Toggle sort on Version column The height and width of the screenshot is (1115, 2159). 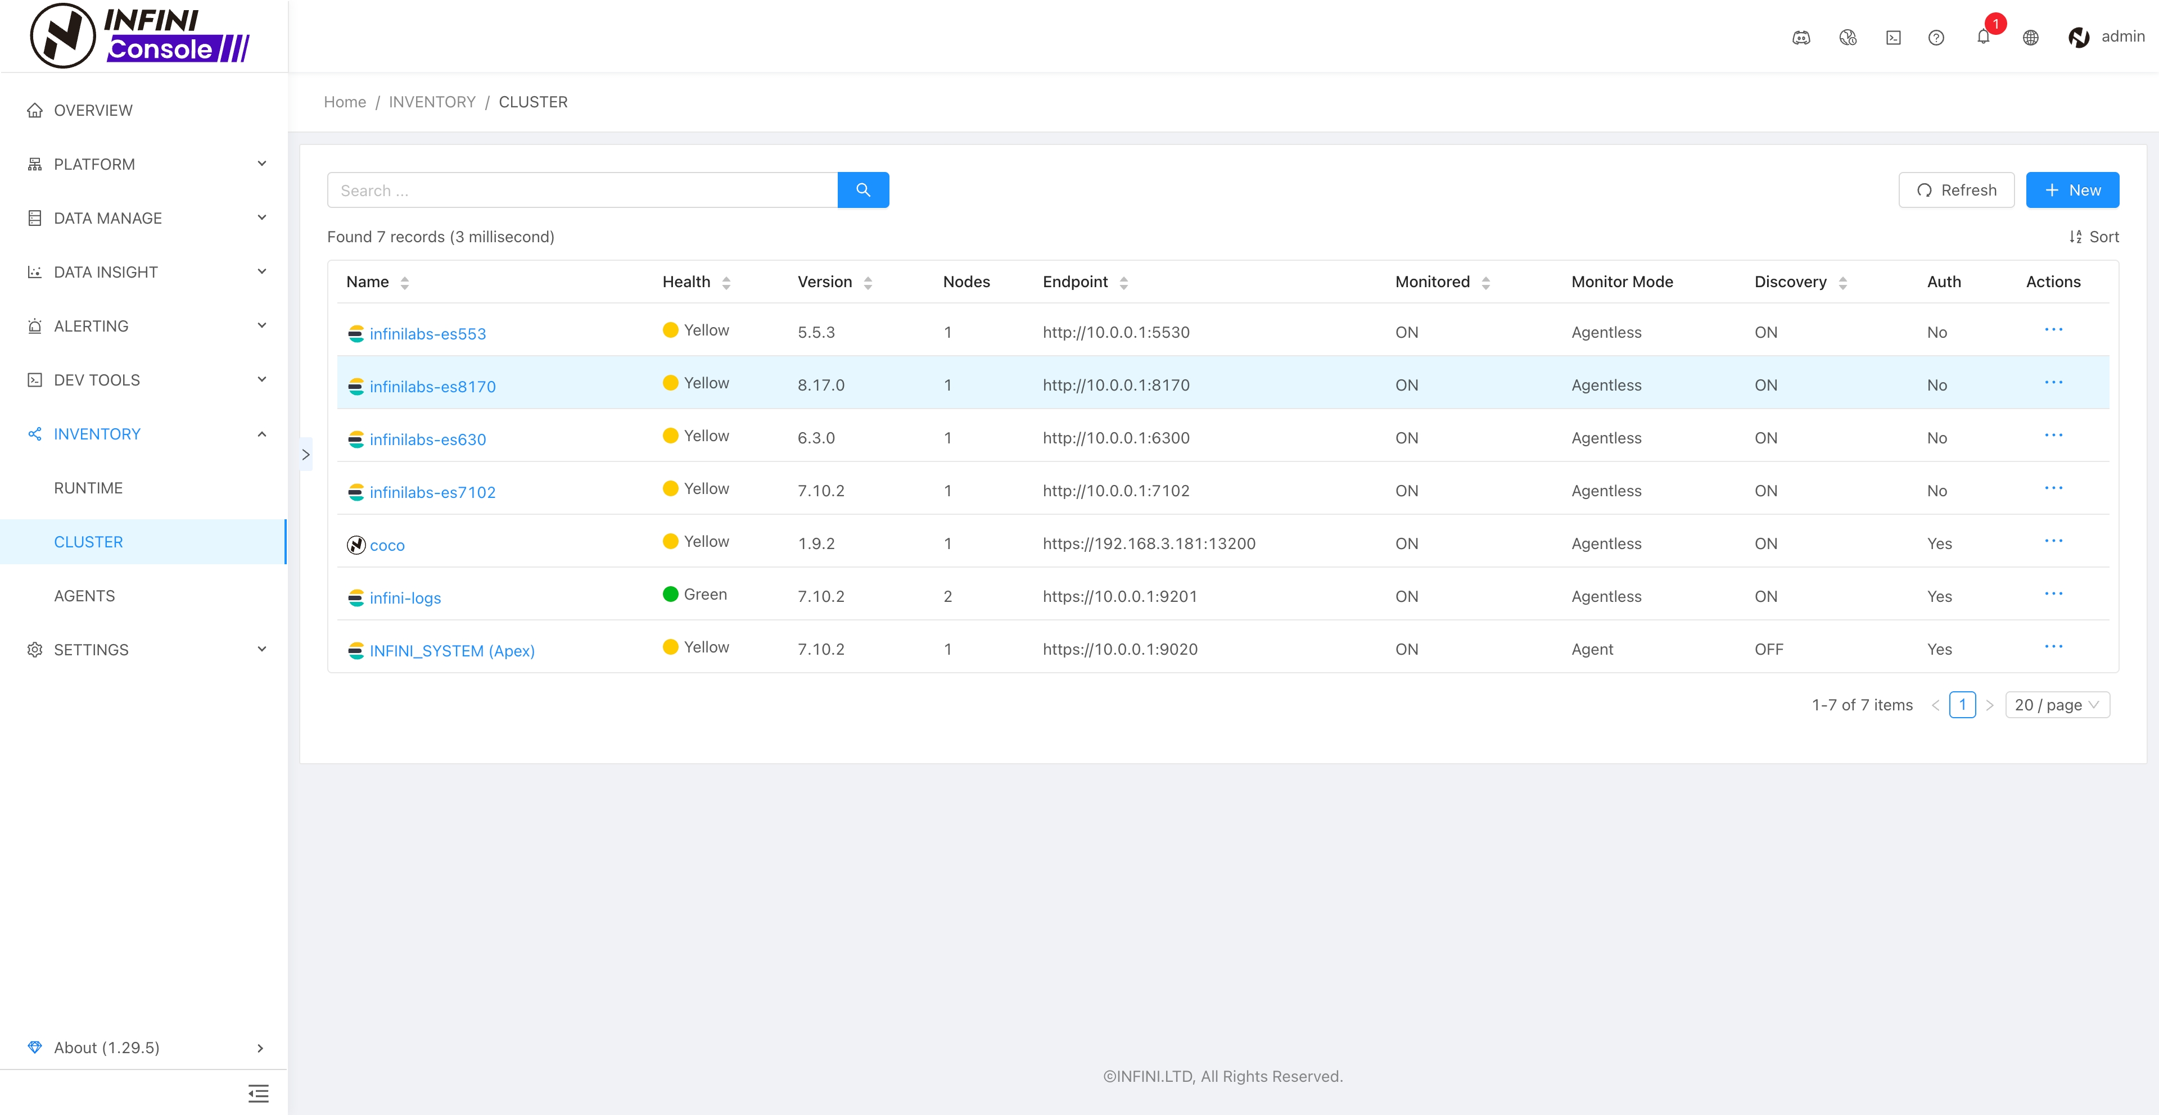click(x=868, y=283)
